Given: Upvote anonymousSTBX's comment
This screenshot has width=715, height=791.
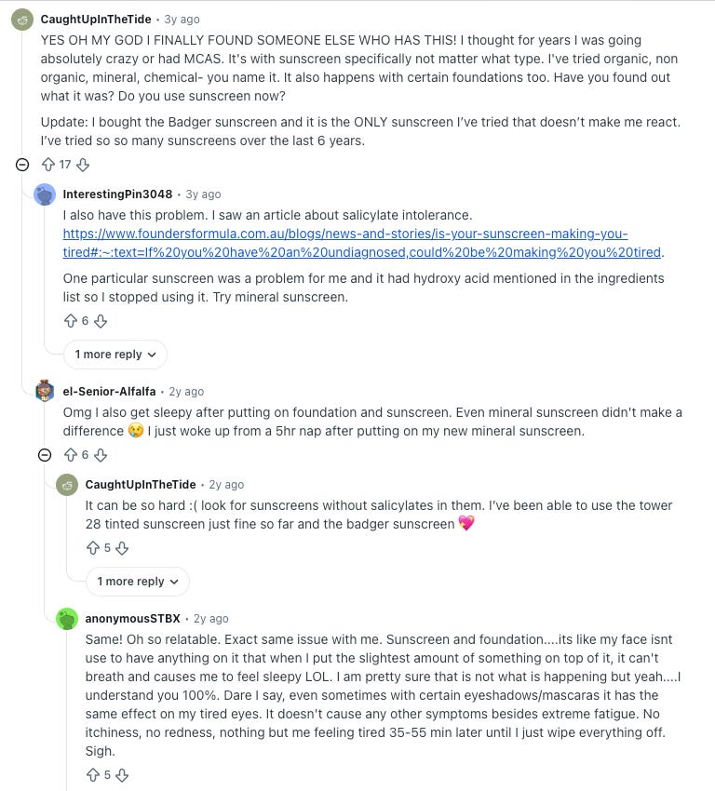Looking at the screenshot, I should [x=93, y=775].
